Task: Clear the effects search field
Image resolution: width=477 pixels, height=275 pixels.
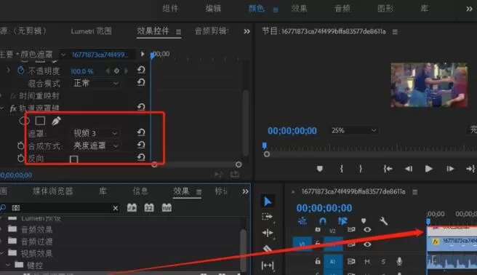Action: (x=116, y=208)
